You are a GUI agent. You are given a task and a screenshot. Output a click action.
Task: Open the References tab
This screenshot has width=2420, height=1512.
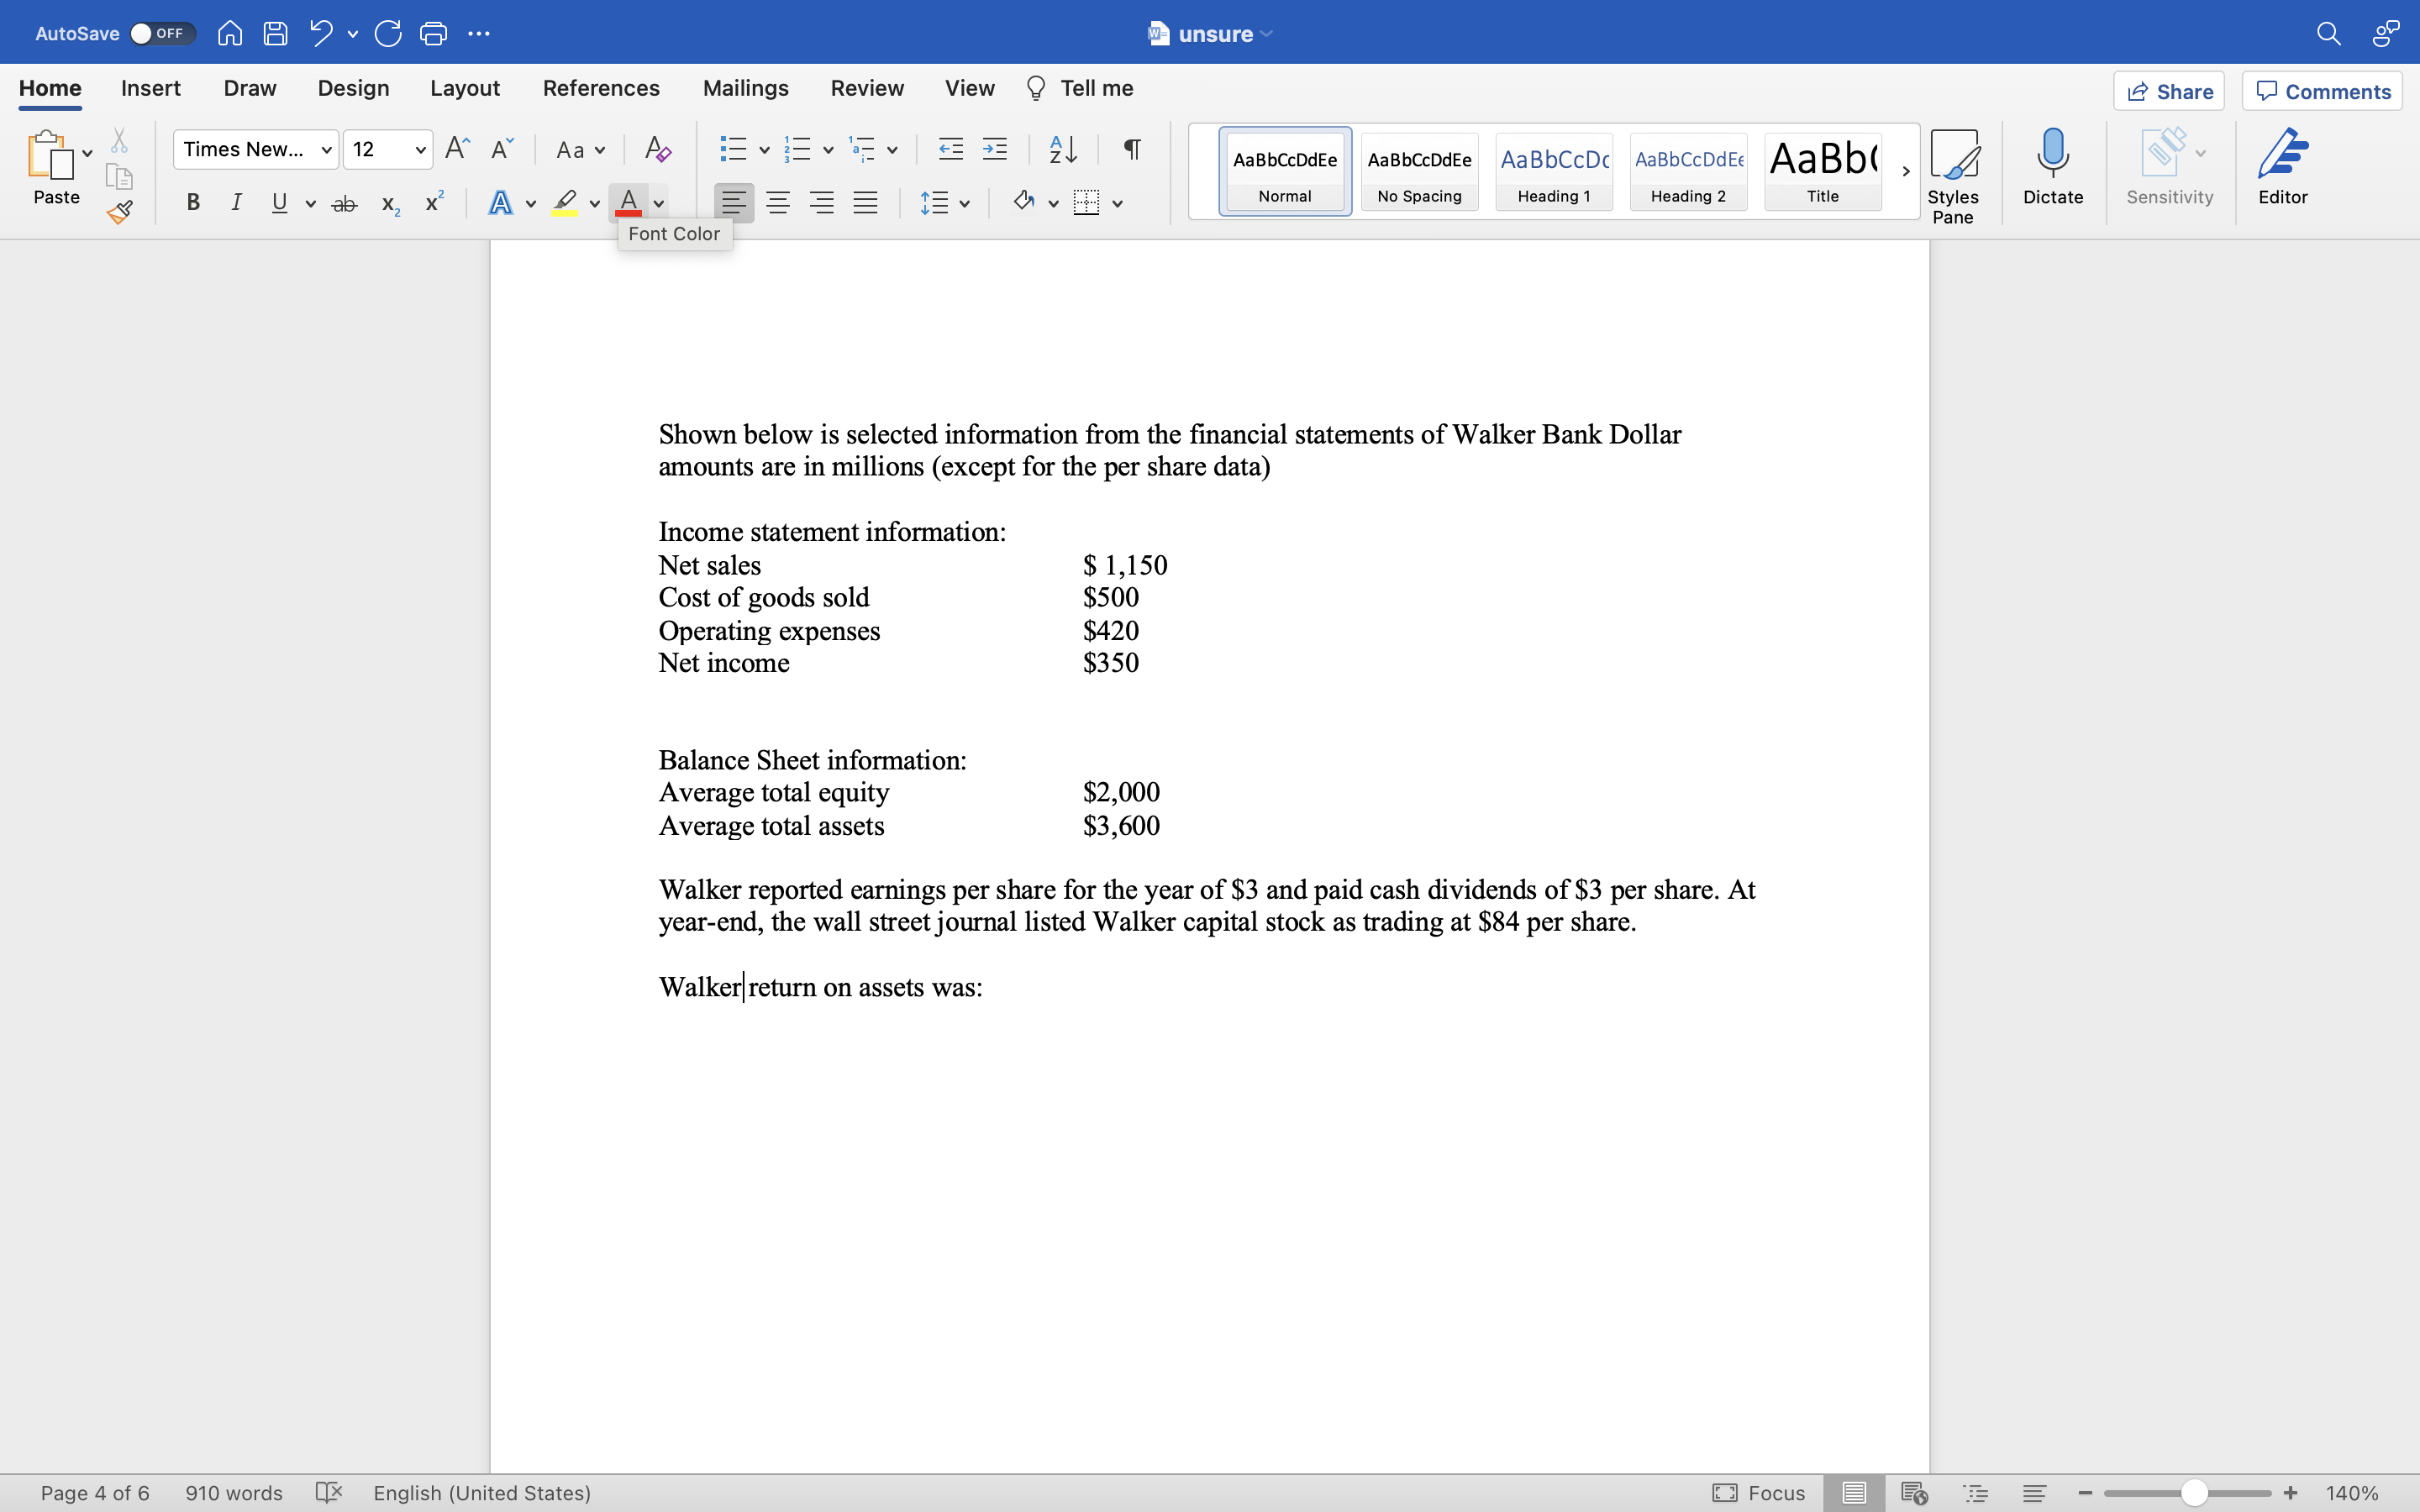coord(601,88)
